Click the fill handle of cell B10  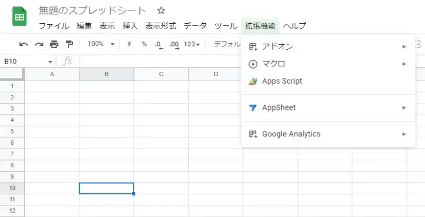pyautogui.click(x=133, y=194)
